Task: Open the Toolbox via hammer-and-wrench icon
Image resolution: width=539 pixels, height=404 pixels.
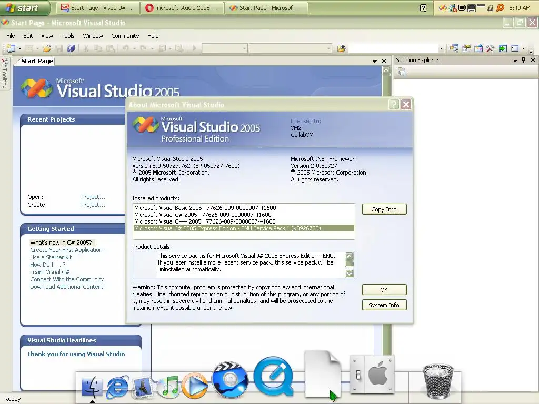Action: click(490, 48)
